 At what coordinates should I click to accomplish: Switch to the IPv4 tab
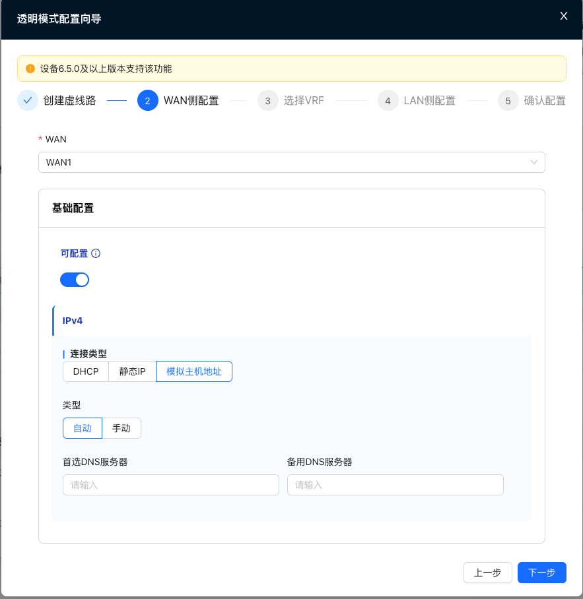tap(73, 321)
